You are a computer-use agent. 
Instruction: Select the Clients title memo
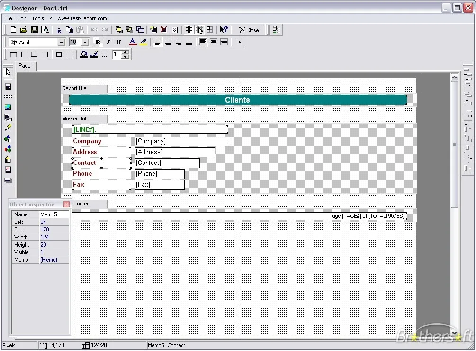[x=238, y=100]
